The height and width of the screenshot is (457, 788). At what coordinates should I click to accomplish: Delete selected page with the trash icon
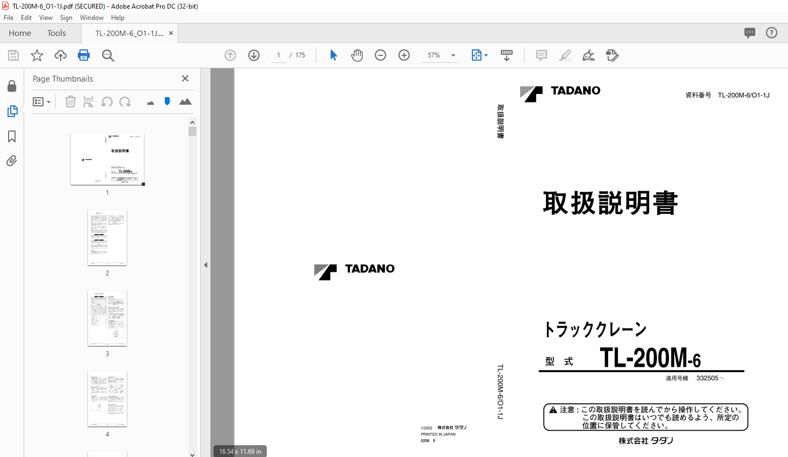(70, 101)
